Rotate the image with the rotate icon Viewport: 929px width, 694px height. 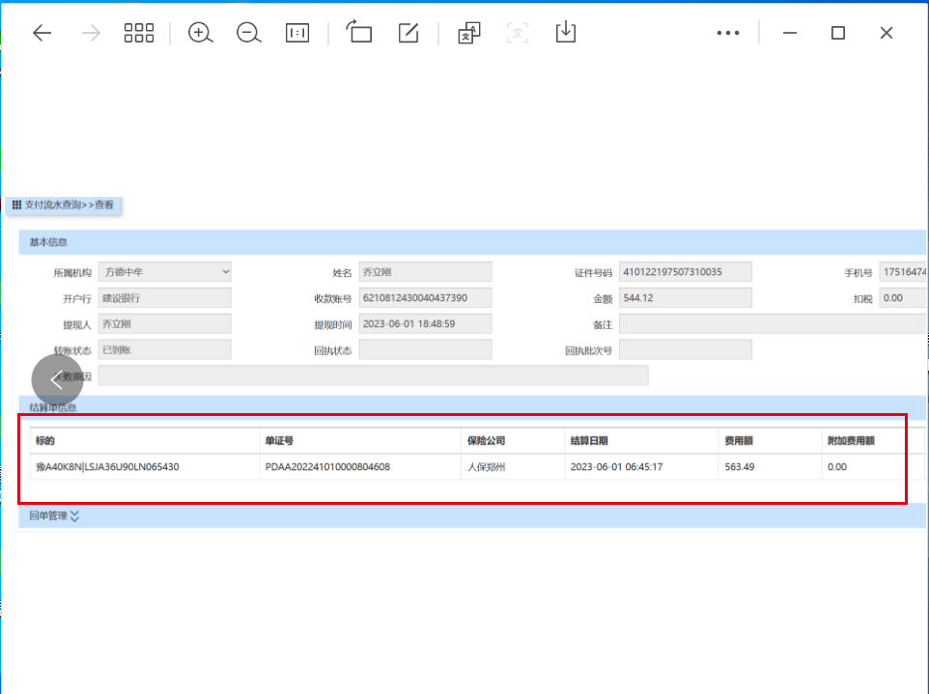point(359,33)
